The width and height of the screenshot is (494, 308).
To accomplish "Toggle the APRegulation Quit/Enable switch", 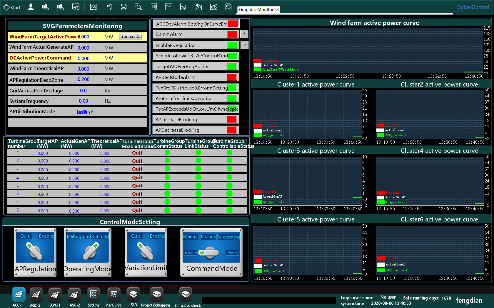I will click(35, 251).
